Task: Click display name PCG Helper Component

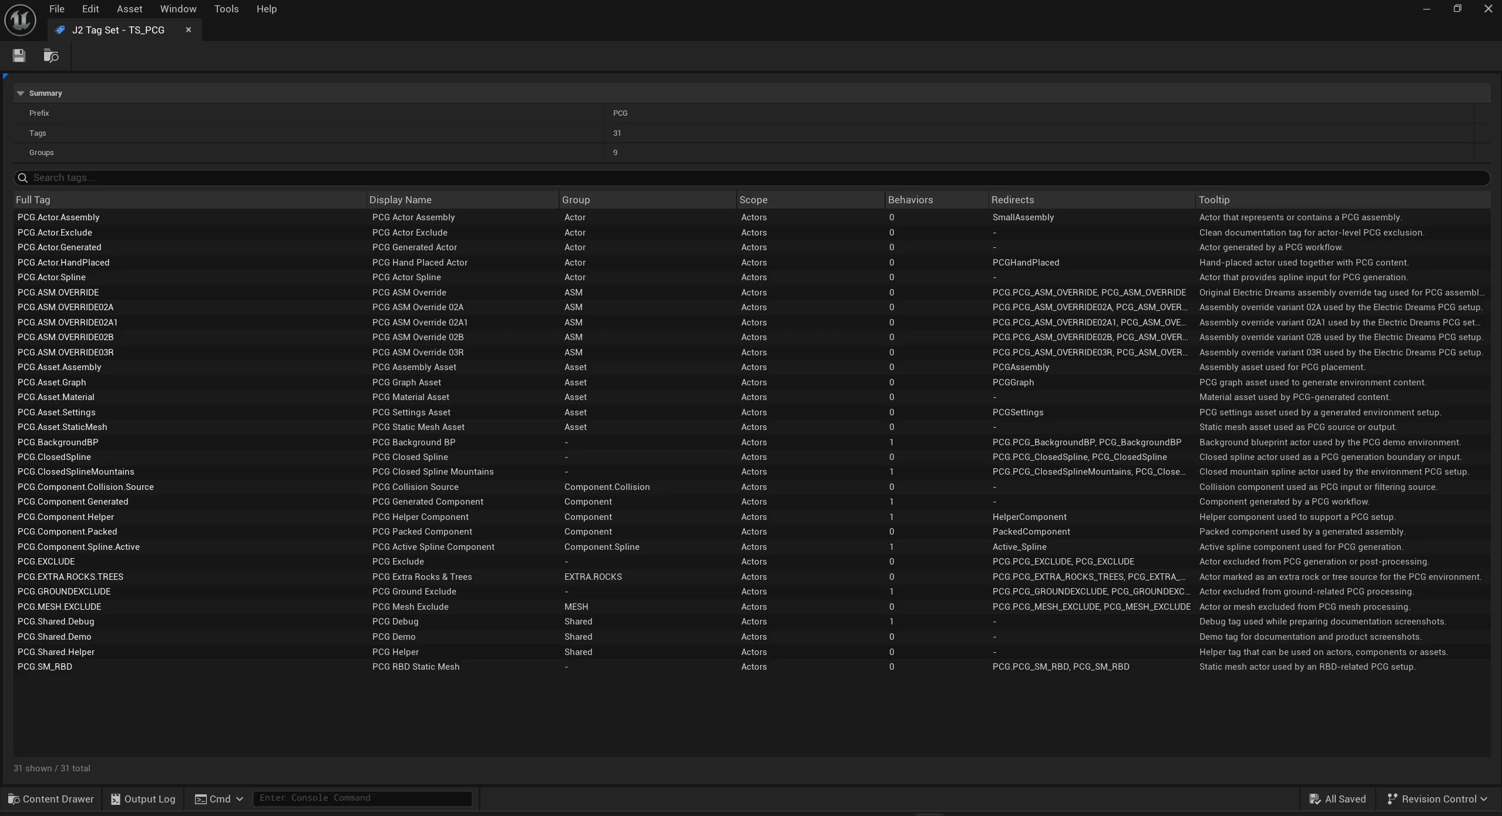Action: (421, 517)
